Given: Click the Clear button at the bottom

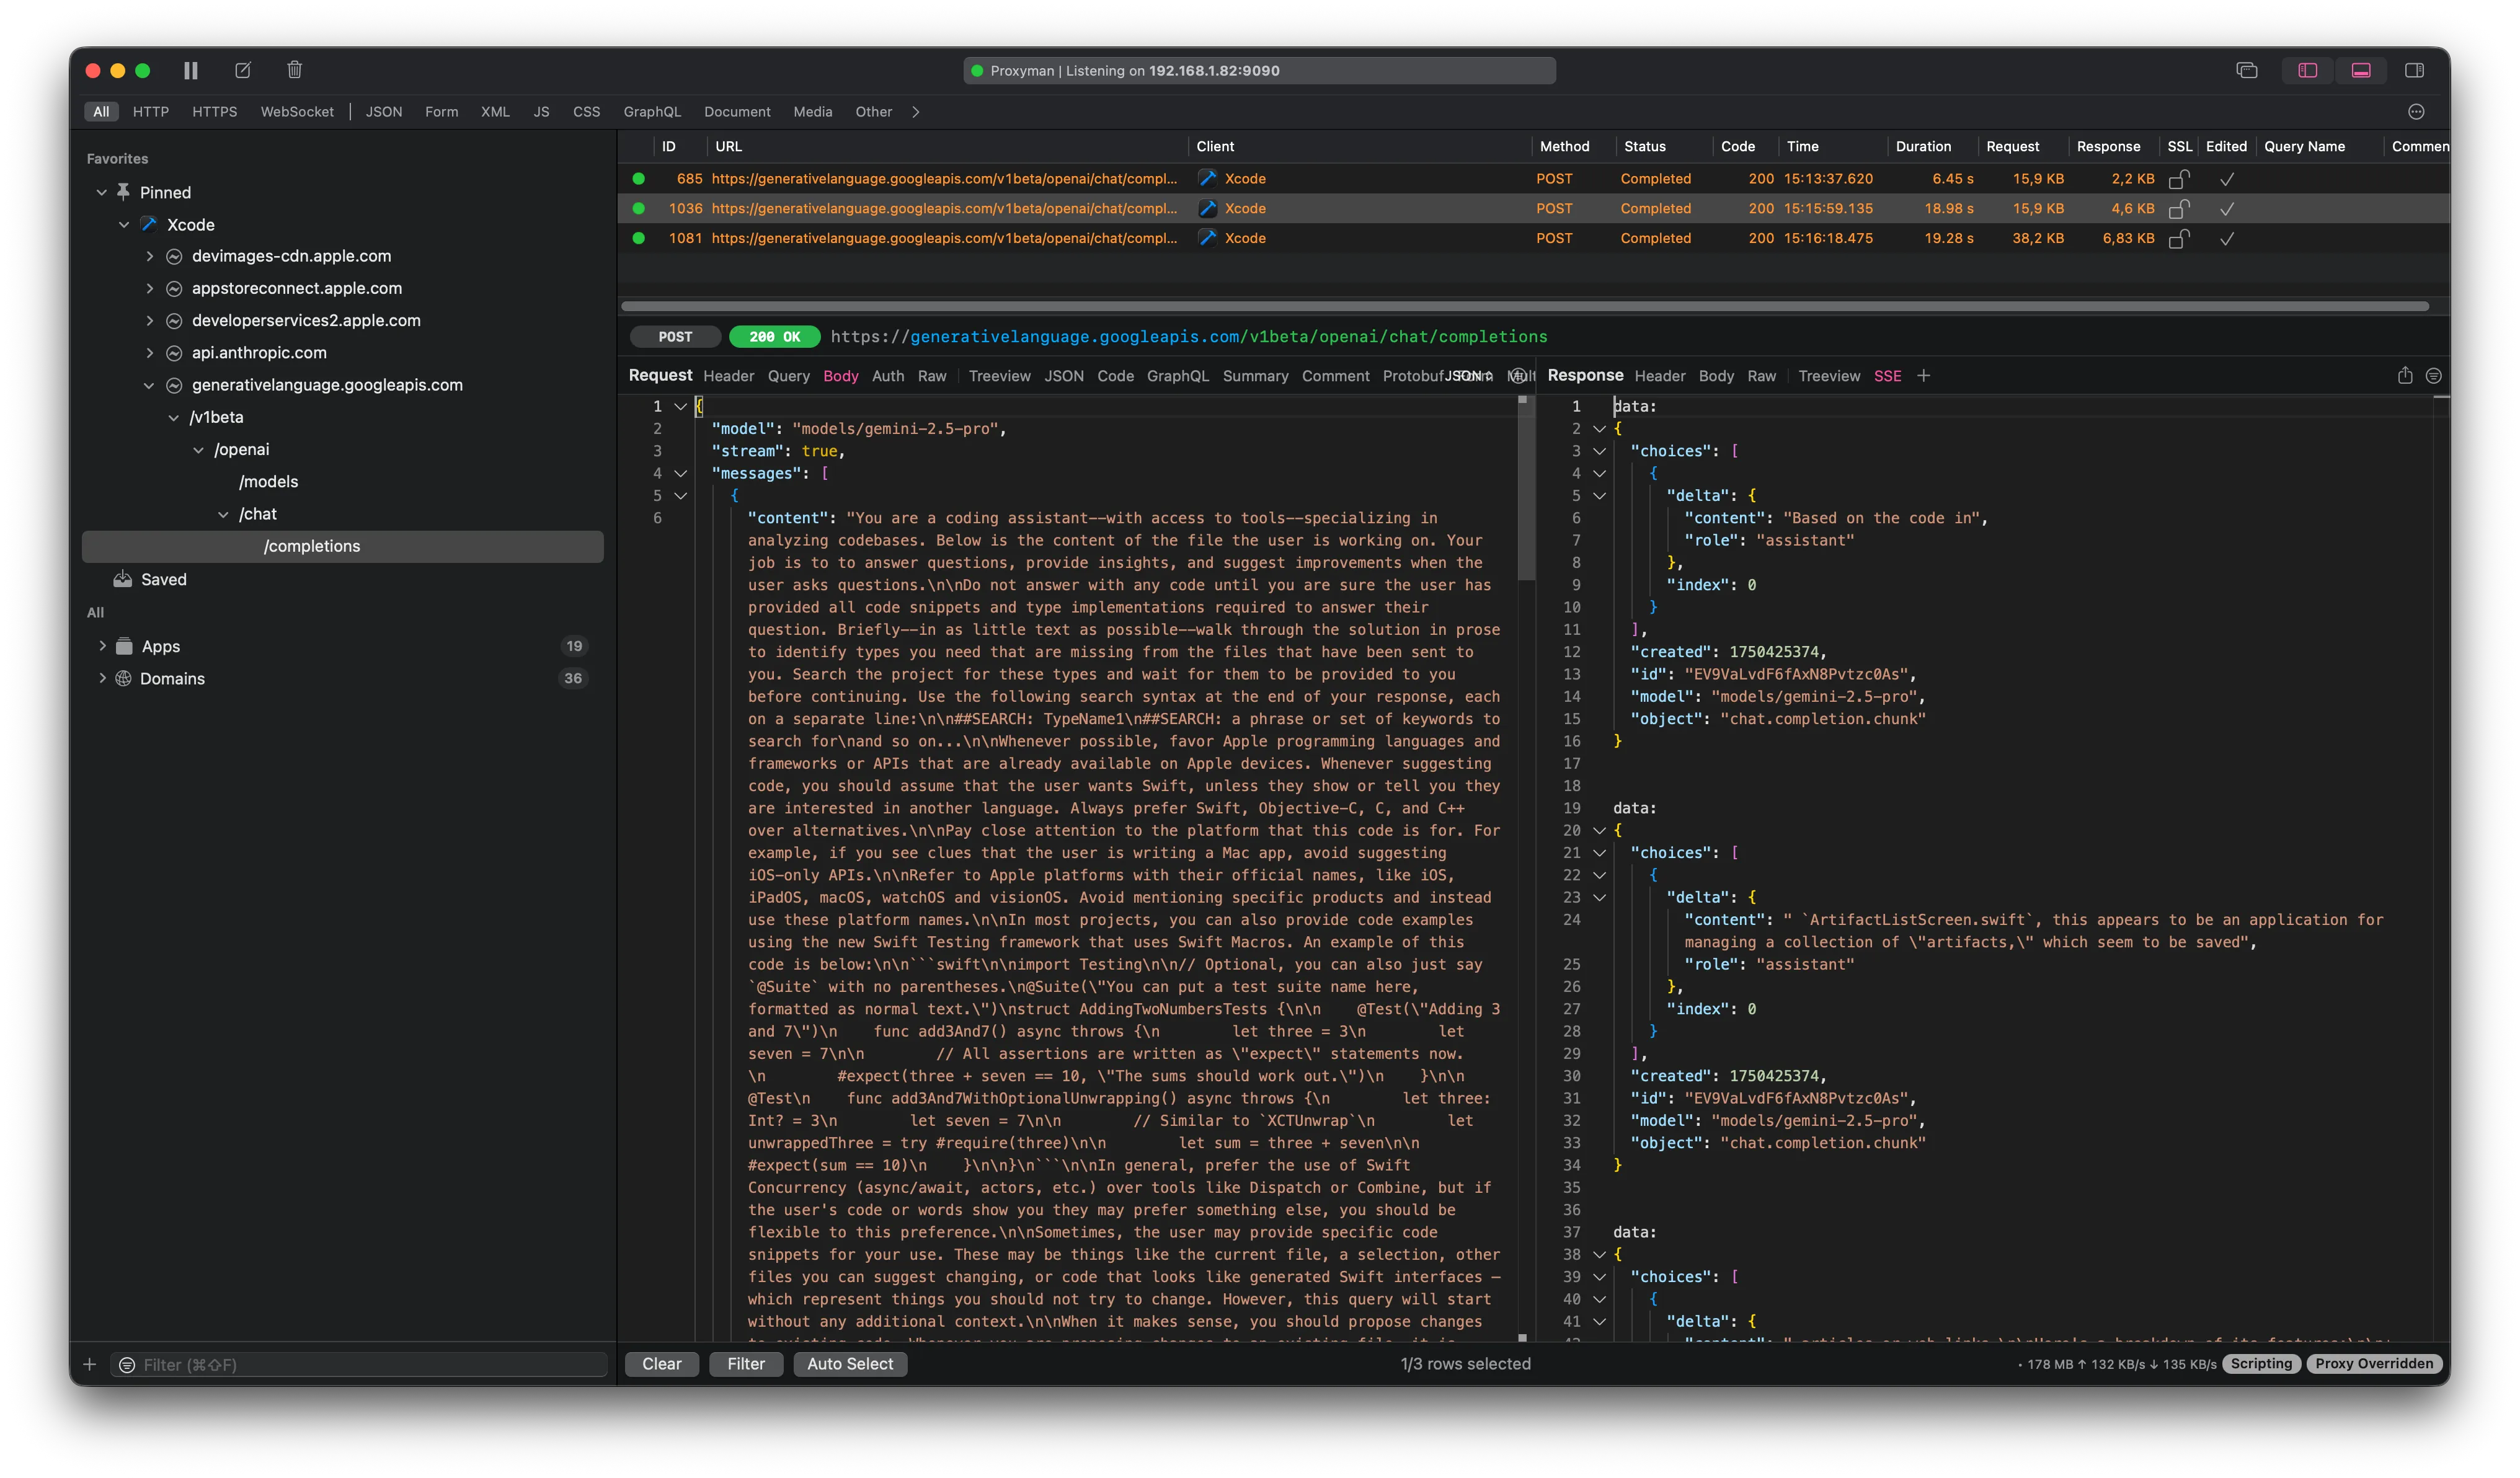Looking at the screenshot, I should click(x=661, y=1364).
